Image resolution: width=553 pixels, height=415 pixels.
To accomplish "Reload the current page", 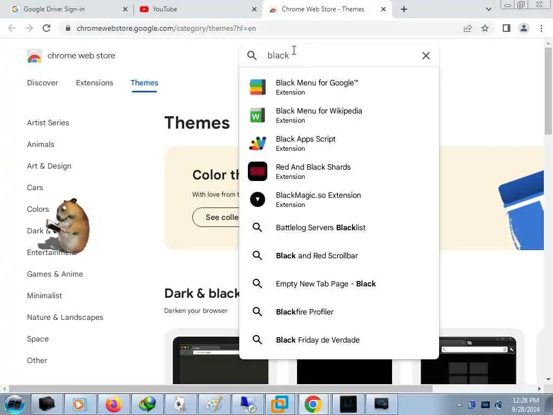I will tap(46, 28).
